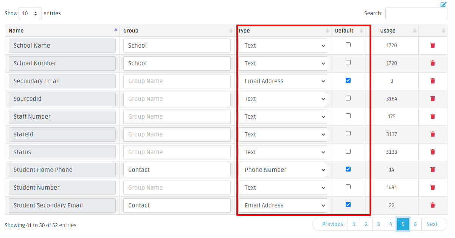455x238 pixels.
Task: Delete the Student Home Phone row
Action: pos(433,170)
